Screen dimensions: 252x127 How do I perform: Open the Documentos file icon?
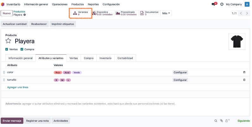tap(142, 13)
